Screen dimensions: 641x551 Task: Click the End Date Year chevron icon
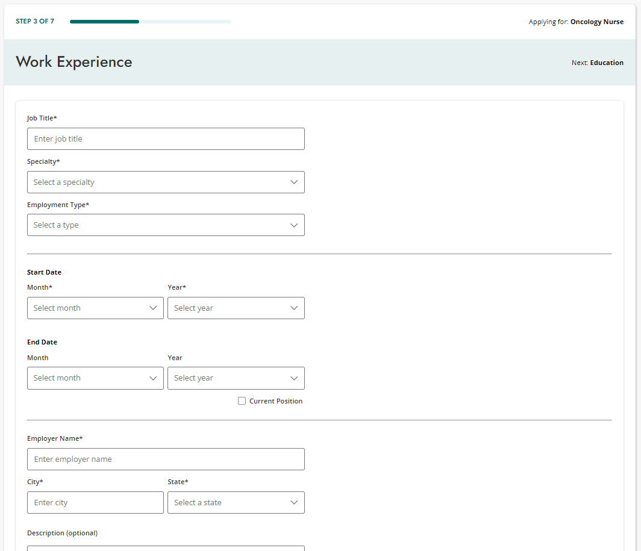coord(294,378)
